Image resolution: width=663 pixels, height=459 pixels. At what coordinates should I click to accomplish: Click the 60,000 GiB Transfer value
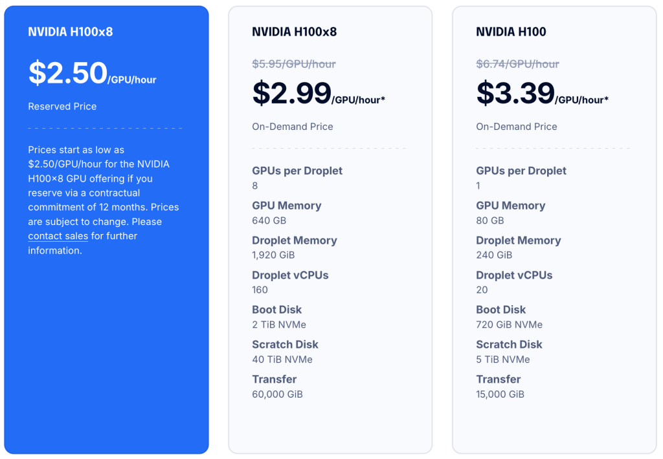click(277, 394)
